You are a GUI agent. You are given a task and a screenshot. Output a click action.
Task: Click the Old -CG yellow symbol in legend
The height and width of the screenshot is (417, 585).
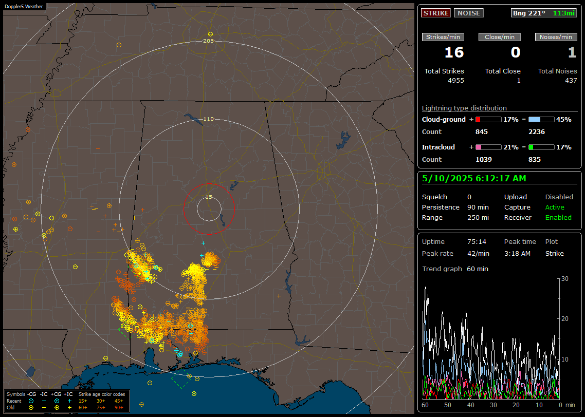click(31, 408)
